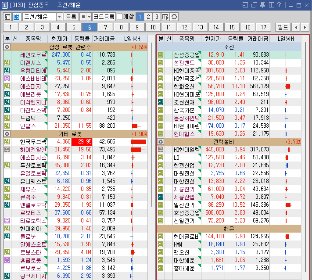This screenshot has height=280, width=312.
Task: Click the 신 badge on the 제룡산업 row
Action: pyautogui.click(x=161, y=197)
